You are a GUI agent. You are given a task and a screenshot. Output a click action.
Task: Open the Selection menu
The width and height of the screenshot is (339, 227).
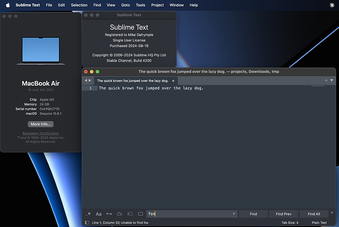tap(79, 5)
